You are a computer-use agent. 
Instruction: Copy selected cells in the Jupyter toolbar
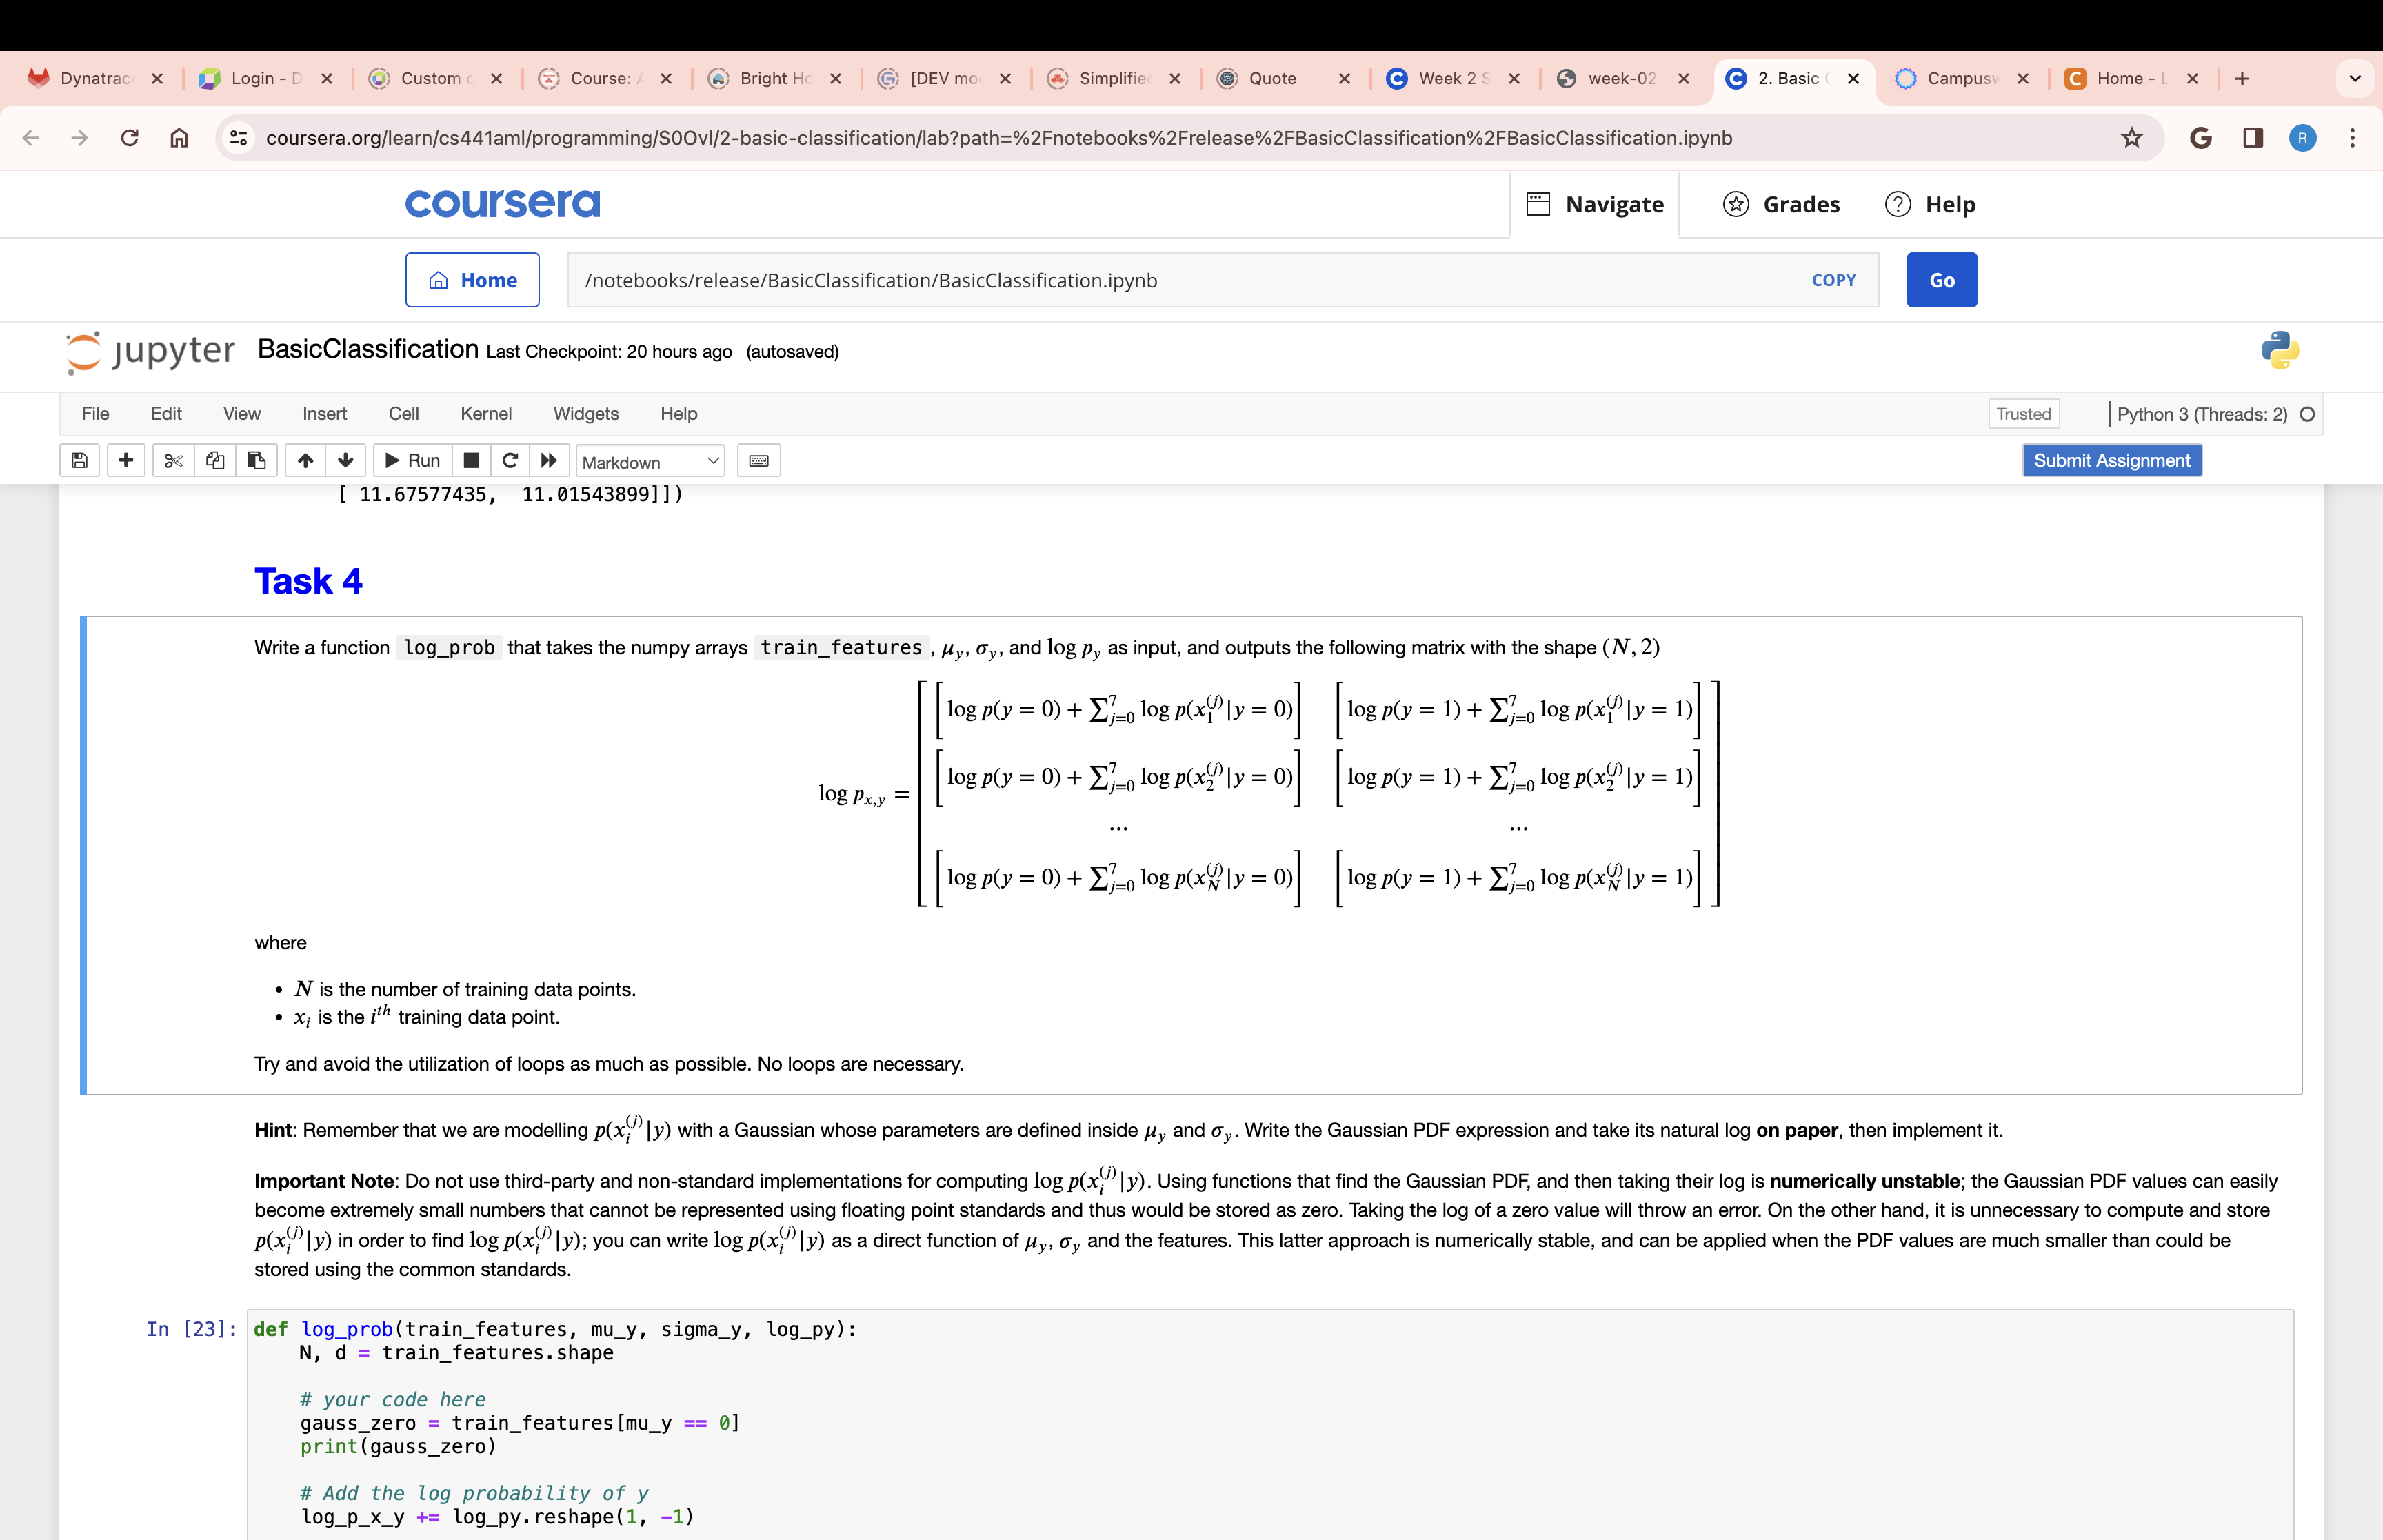pyautogui.click(x=215, y=460)
